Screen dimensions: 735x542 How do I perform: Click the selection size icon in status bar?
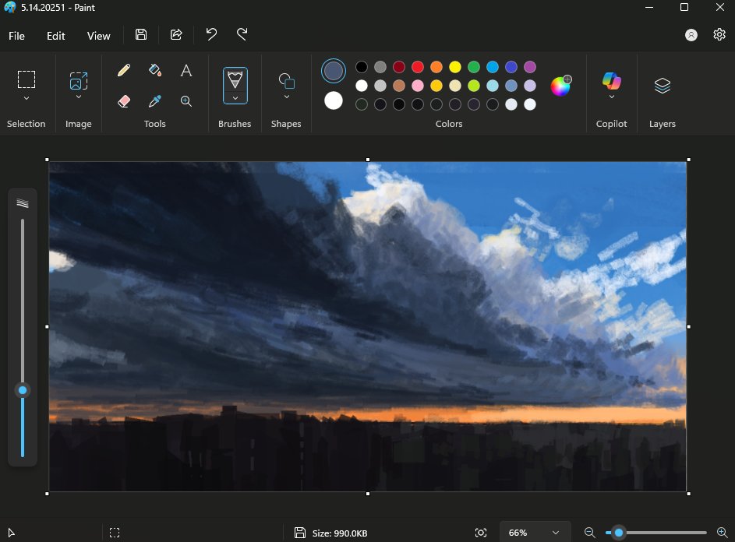click(115, 533)
